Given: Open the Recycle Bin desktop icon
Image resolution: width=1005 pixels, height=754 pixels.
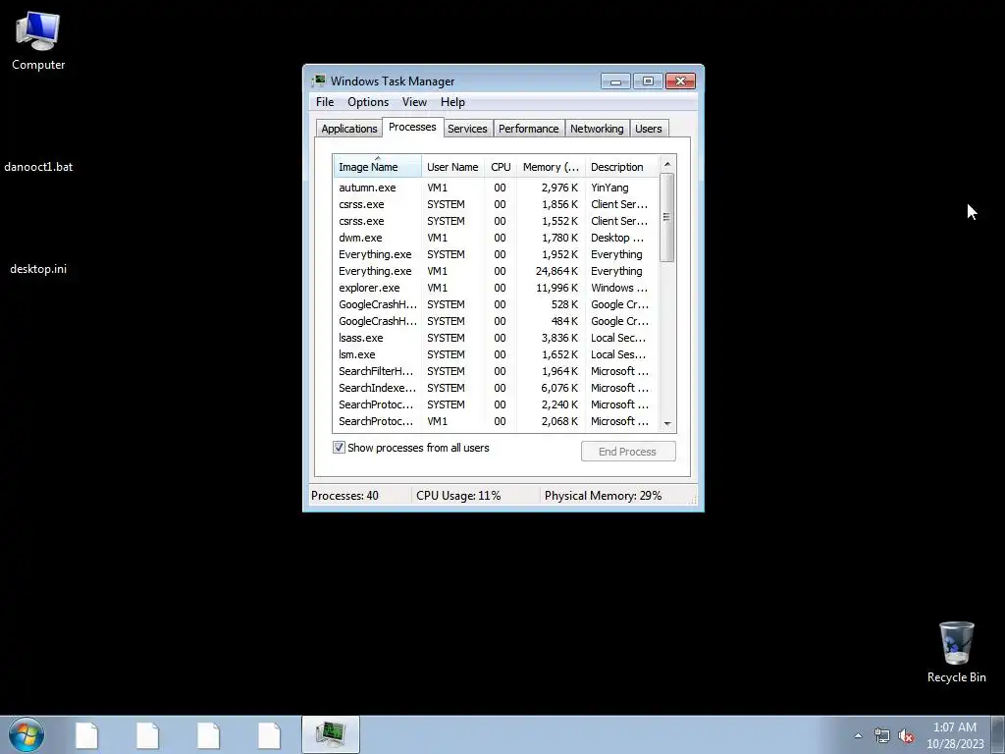Looking at the screenshot, I should 956,652.
